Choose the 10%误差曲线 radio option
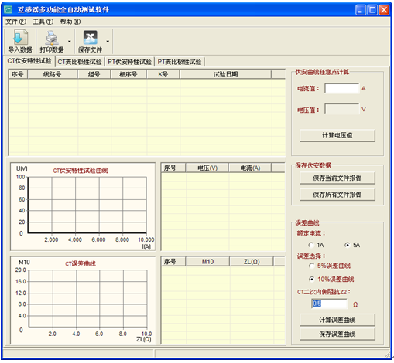Viewport: 394px width, 363px height. (312, 279)
